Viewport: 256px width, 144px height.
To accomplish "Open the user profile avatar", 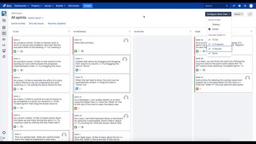I will [x=251, y=6].
